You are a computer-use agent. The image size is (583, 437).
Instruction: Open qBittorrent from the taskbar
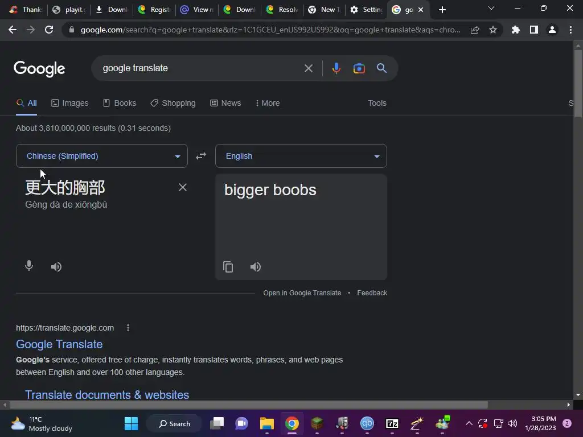click(x=367, y=423)
